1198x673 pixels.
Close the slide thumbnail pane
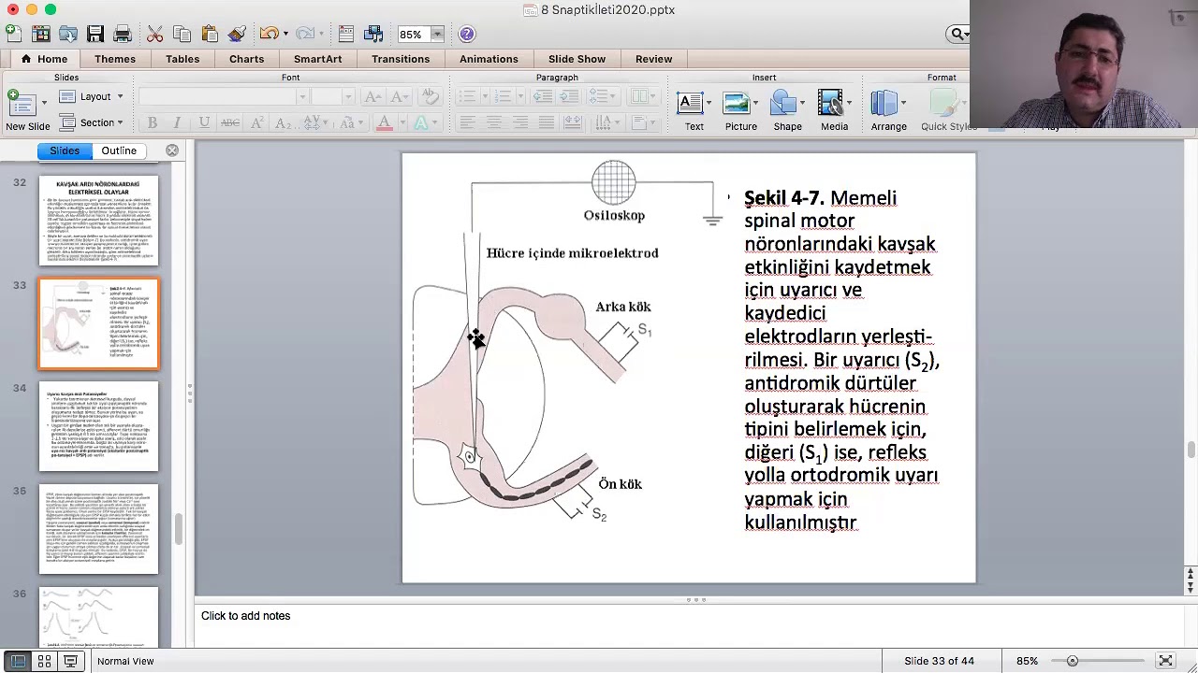pyautogui.click(x=172, y=150)
